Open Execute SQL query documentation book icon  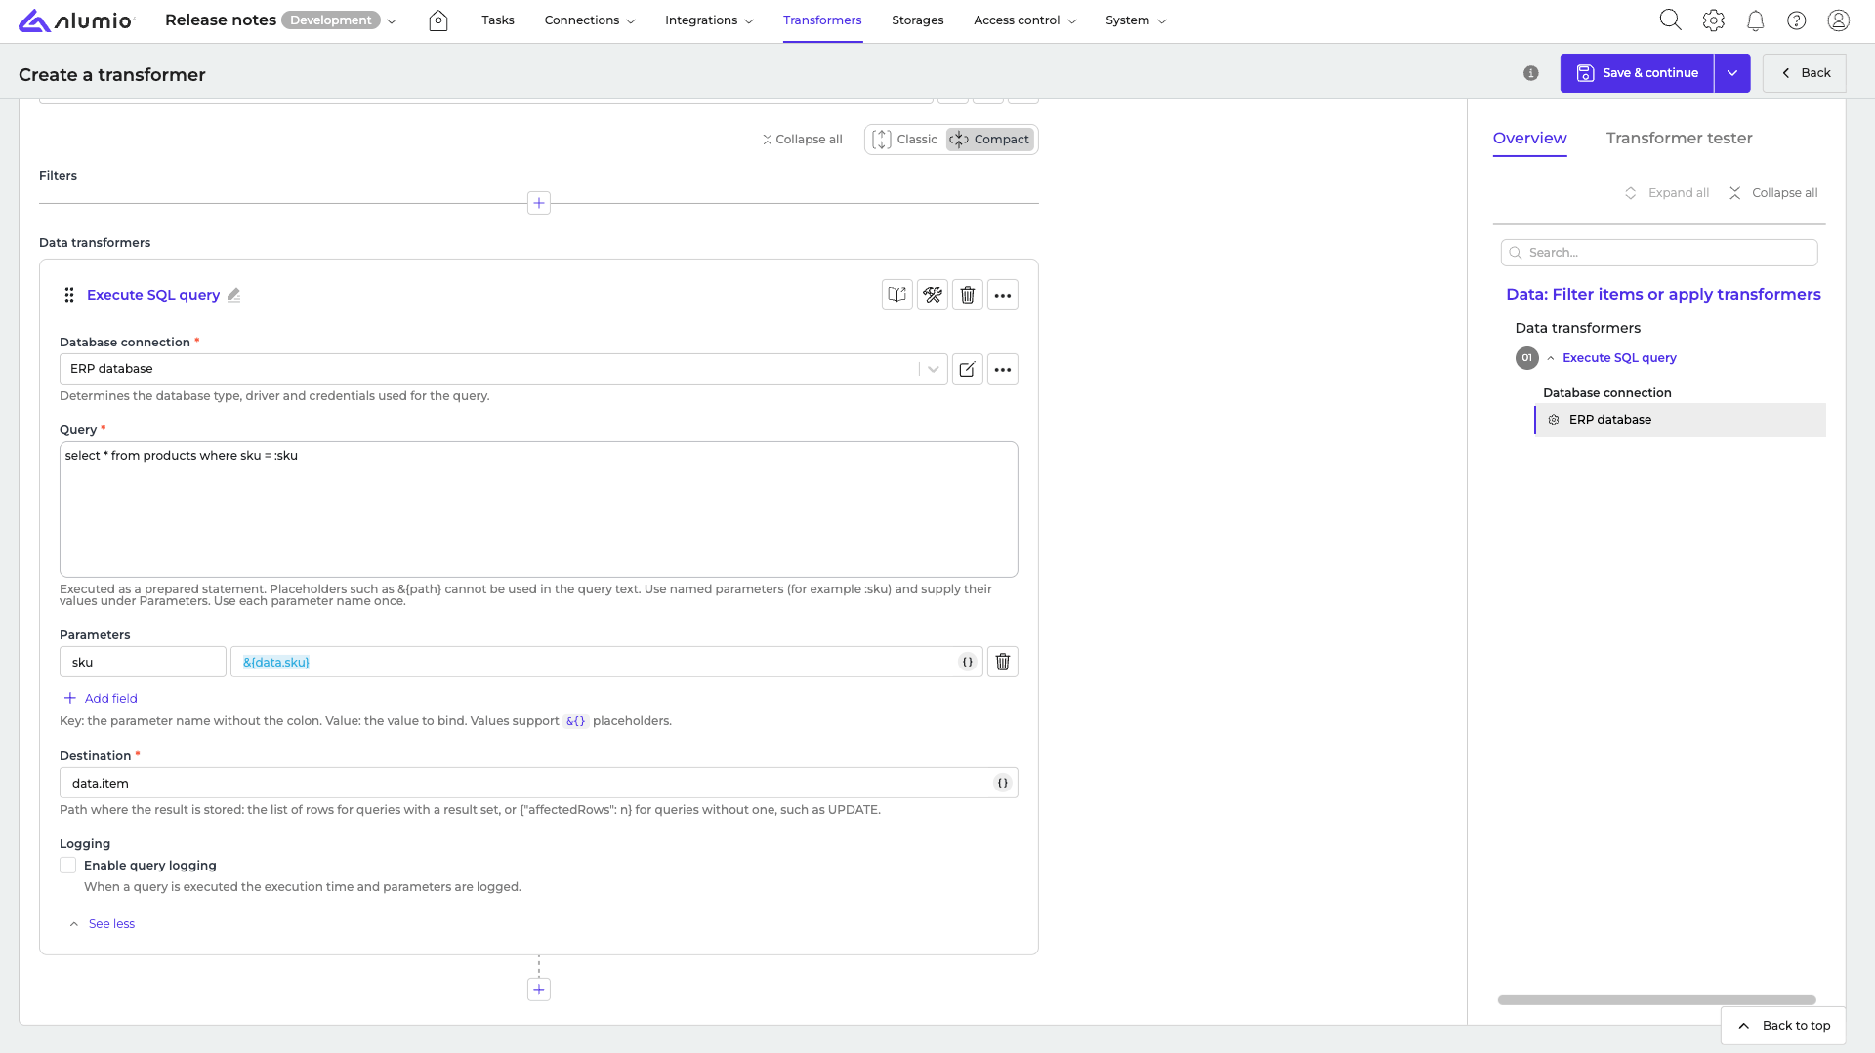[897, 295]
